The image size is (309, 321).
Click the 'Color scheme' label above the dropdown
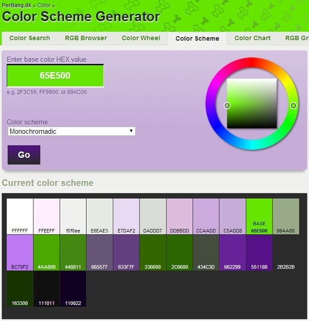27,122
